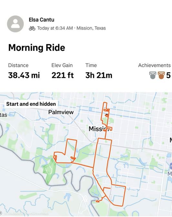Select the bronze medal achievement icon
This screenshot has width=172, height=217.
coord(161,75)
